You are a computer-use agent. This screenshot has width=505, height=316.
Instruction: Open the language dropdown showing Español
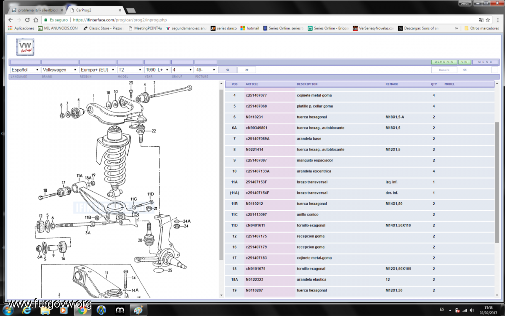point(25,70)
